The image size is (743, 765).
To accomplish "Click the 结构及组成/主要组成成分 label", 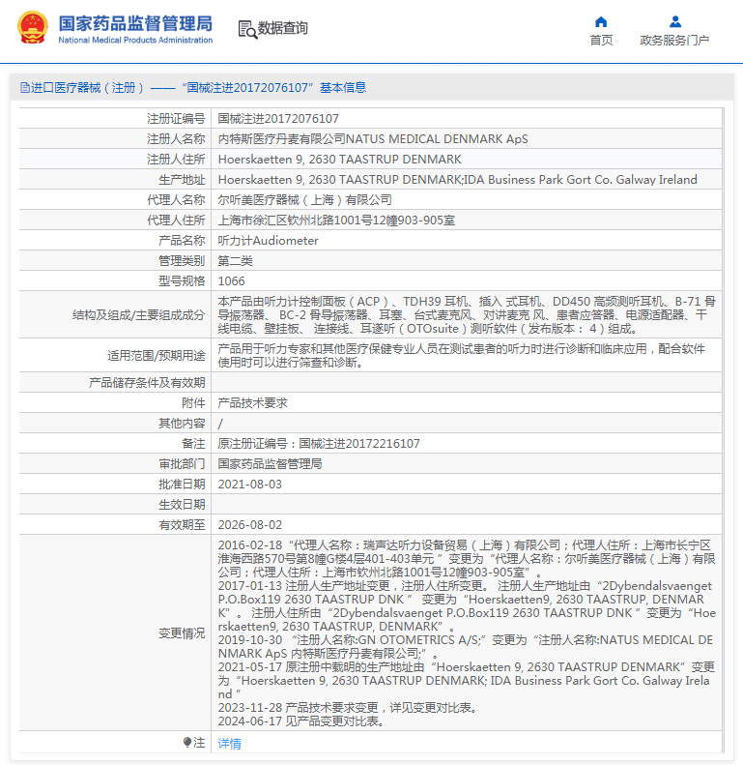I will [x=138, y=314].
